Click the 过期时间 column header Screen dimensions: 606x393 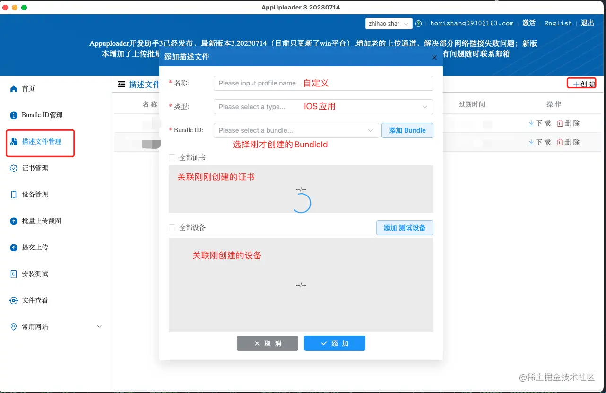tap(472, 104)
